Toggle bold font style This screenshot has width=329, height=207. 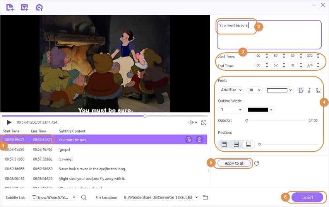[301, 90]
